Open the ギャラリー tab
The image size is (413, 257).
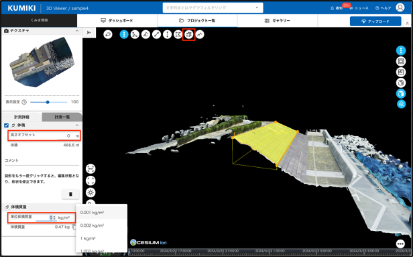[277, 21]
